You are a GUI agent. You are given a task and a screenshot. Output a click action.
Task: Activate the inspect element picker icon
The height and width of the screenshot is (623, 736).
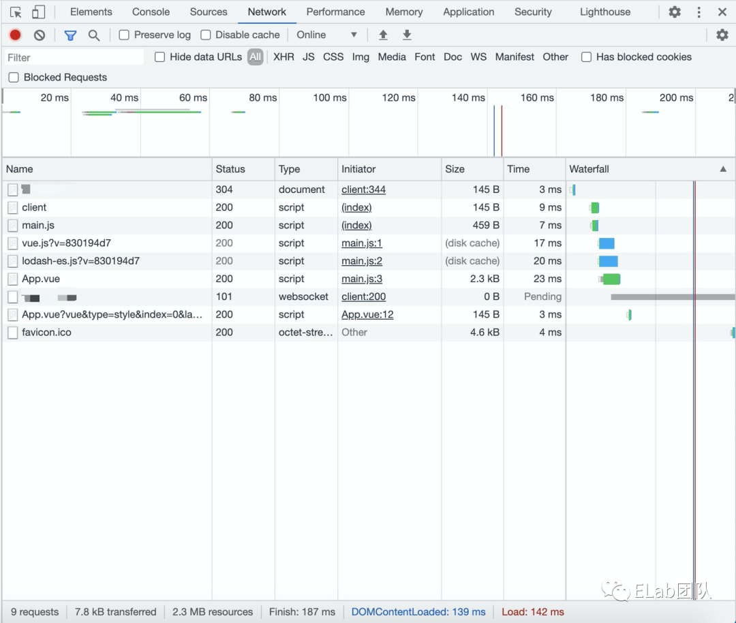tap(16, 12)
